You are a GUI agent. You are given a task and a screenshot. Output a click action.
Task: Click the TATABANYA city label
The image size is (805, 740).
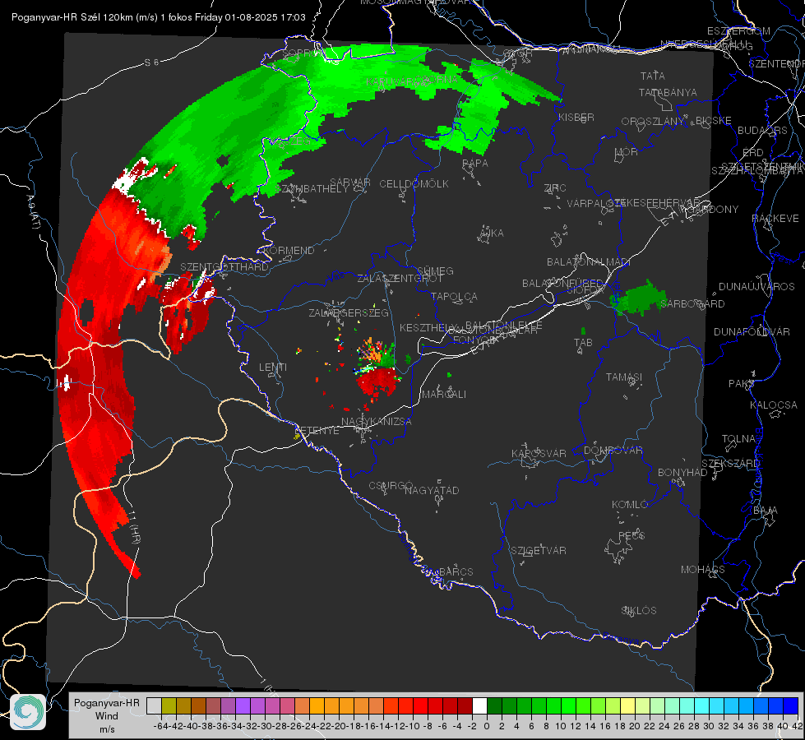pos(668,92)
